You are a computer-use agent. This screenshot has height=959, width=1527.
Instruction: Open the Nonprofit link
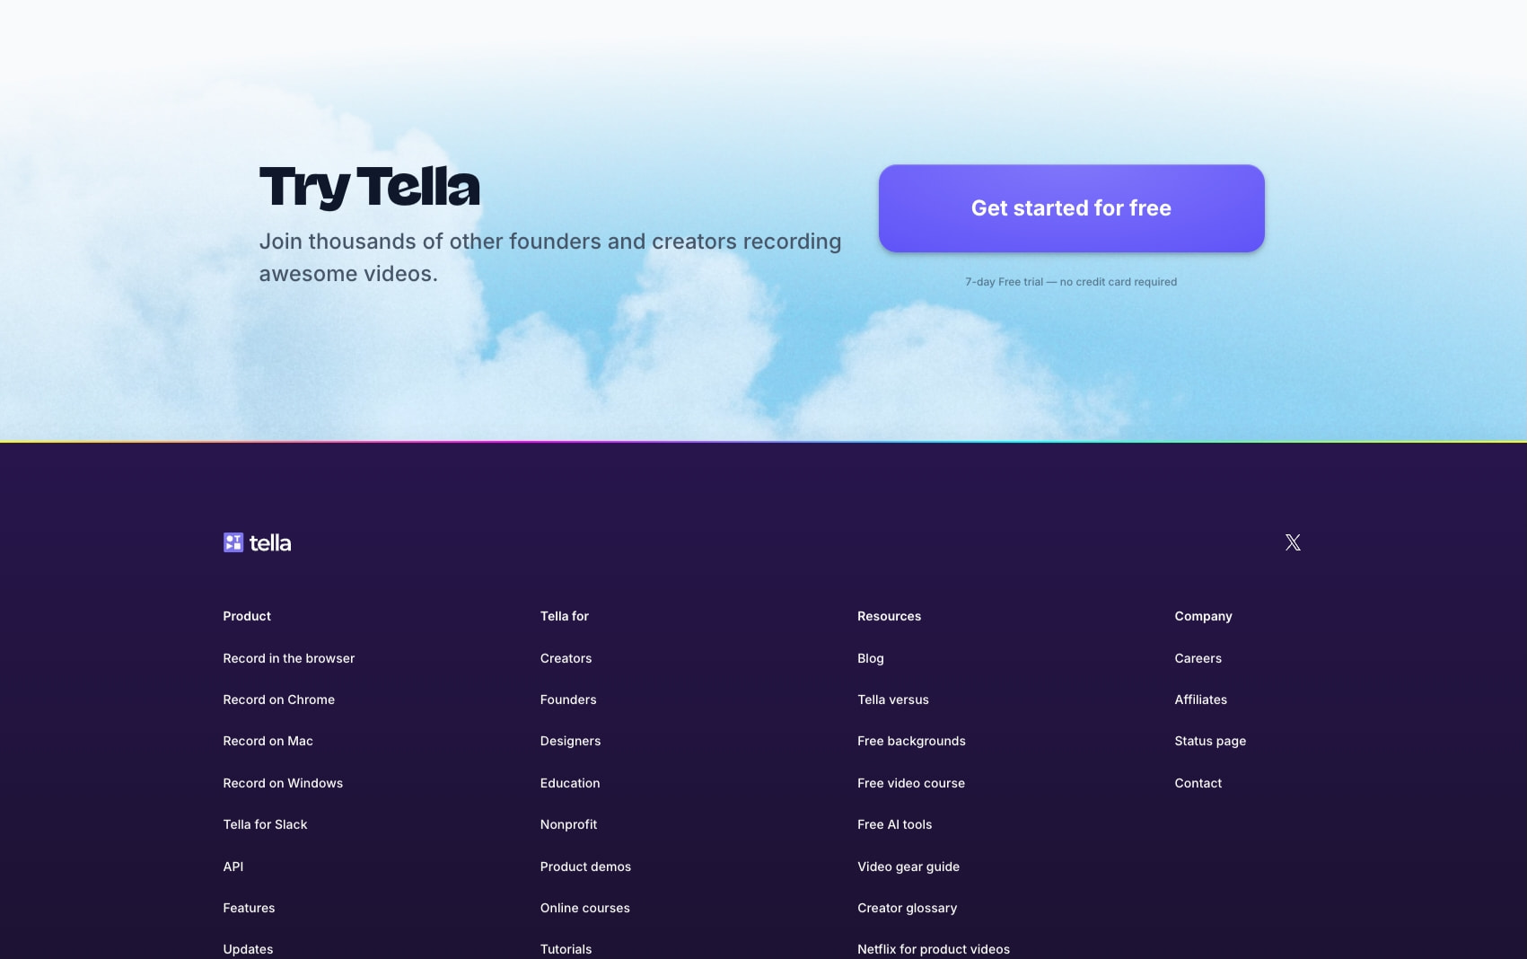pos(569,824)
